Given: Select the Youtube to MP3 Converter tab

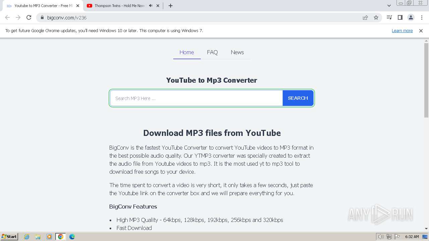Looking at the screenshot, I should pos(43,6).
